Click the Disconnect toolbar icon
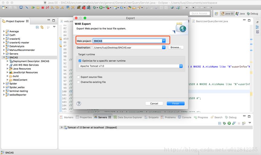 click(47, 8)
